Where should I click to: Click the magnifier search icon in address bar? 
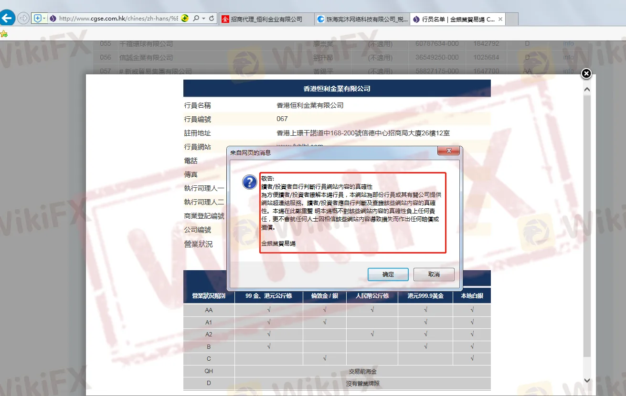[196, 19]
